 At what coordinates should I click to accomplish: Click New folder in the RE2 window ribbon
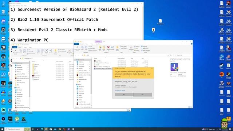(117, 48)
